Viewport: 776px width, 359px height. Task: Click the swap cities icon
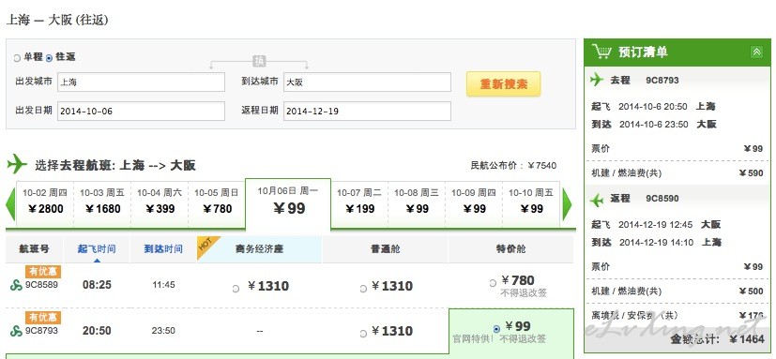pyautogui.click(x=259, y=61)
